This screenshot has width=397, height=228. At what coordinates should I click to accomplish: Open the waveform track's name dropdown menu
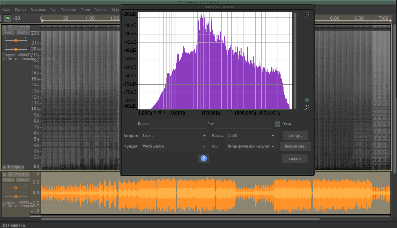[18, 174]
